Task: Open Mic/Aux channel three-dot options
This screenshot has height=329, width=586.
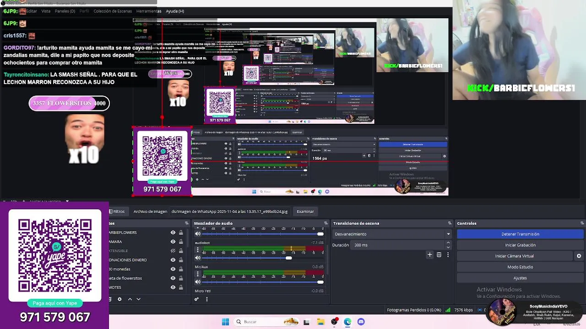Action: click(198, 274)
